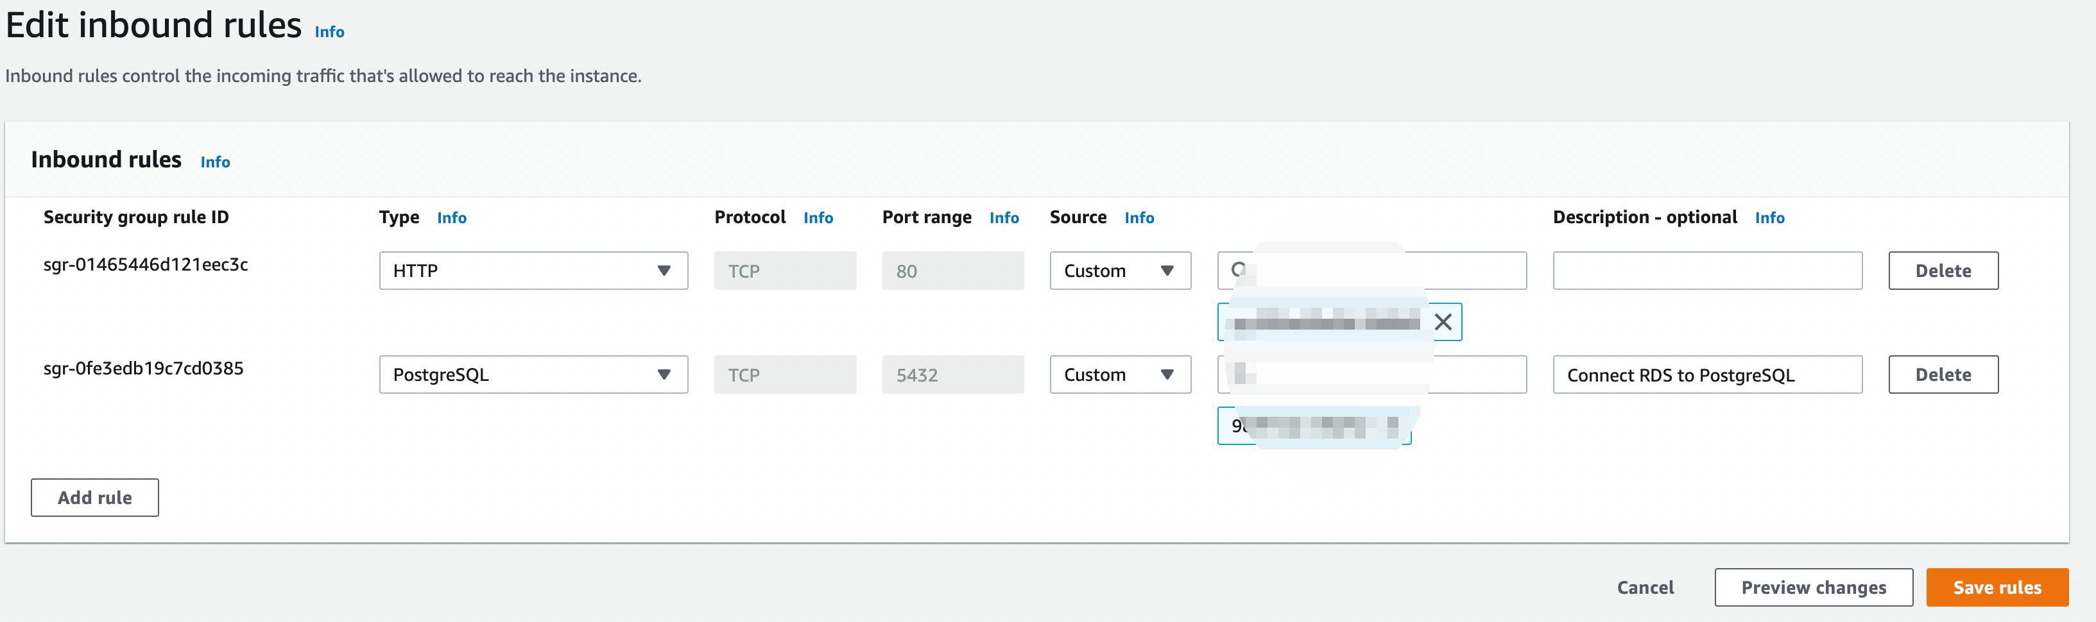This screenshot has height=622, width=2096.
Task: Click the Add rule button
Action: pyautogui.click(x=94, y=498)
